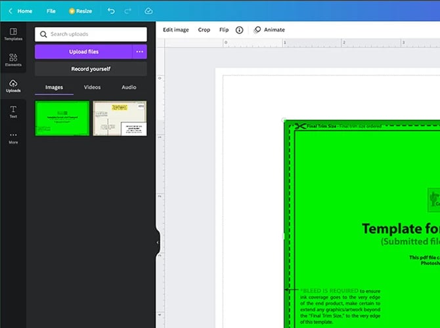Open the File menu
The height and width of the screenshot is (328, 440).
tap(51, 11)
